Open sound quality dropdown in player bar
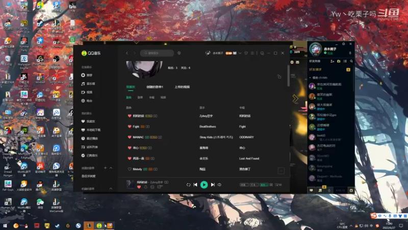Viewport: 408px width, 230px height. pos(254,185)
